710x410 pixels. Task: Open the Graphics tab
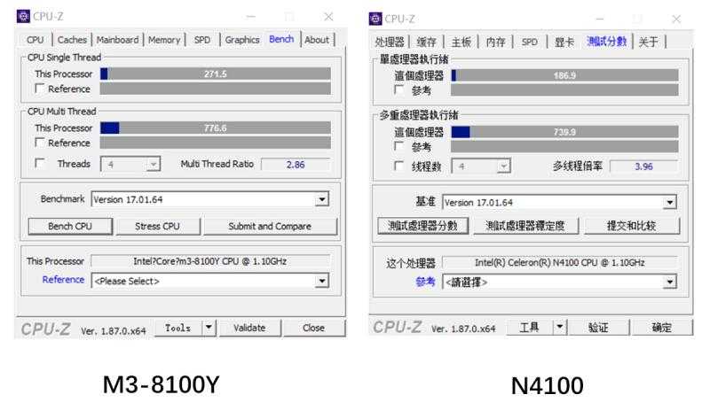(242, 40)
